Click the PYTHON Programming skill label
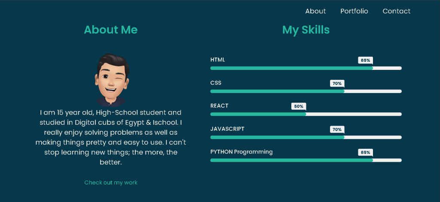The height and width of the screenshot is (202, 440). point(241,152)
